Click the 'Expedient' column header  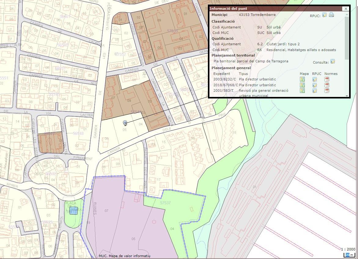(222, 74)
